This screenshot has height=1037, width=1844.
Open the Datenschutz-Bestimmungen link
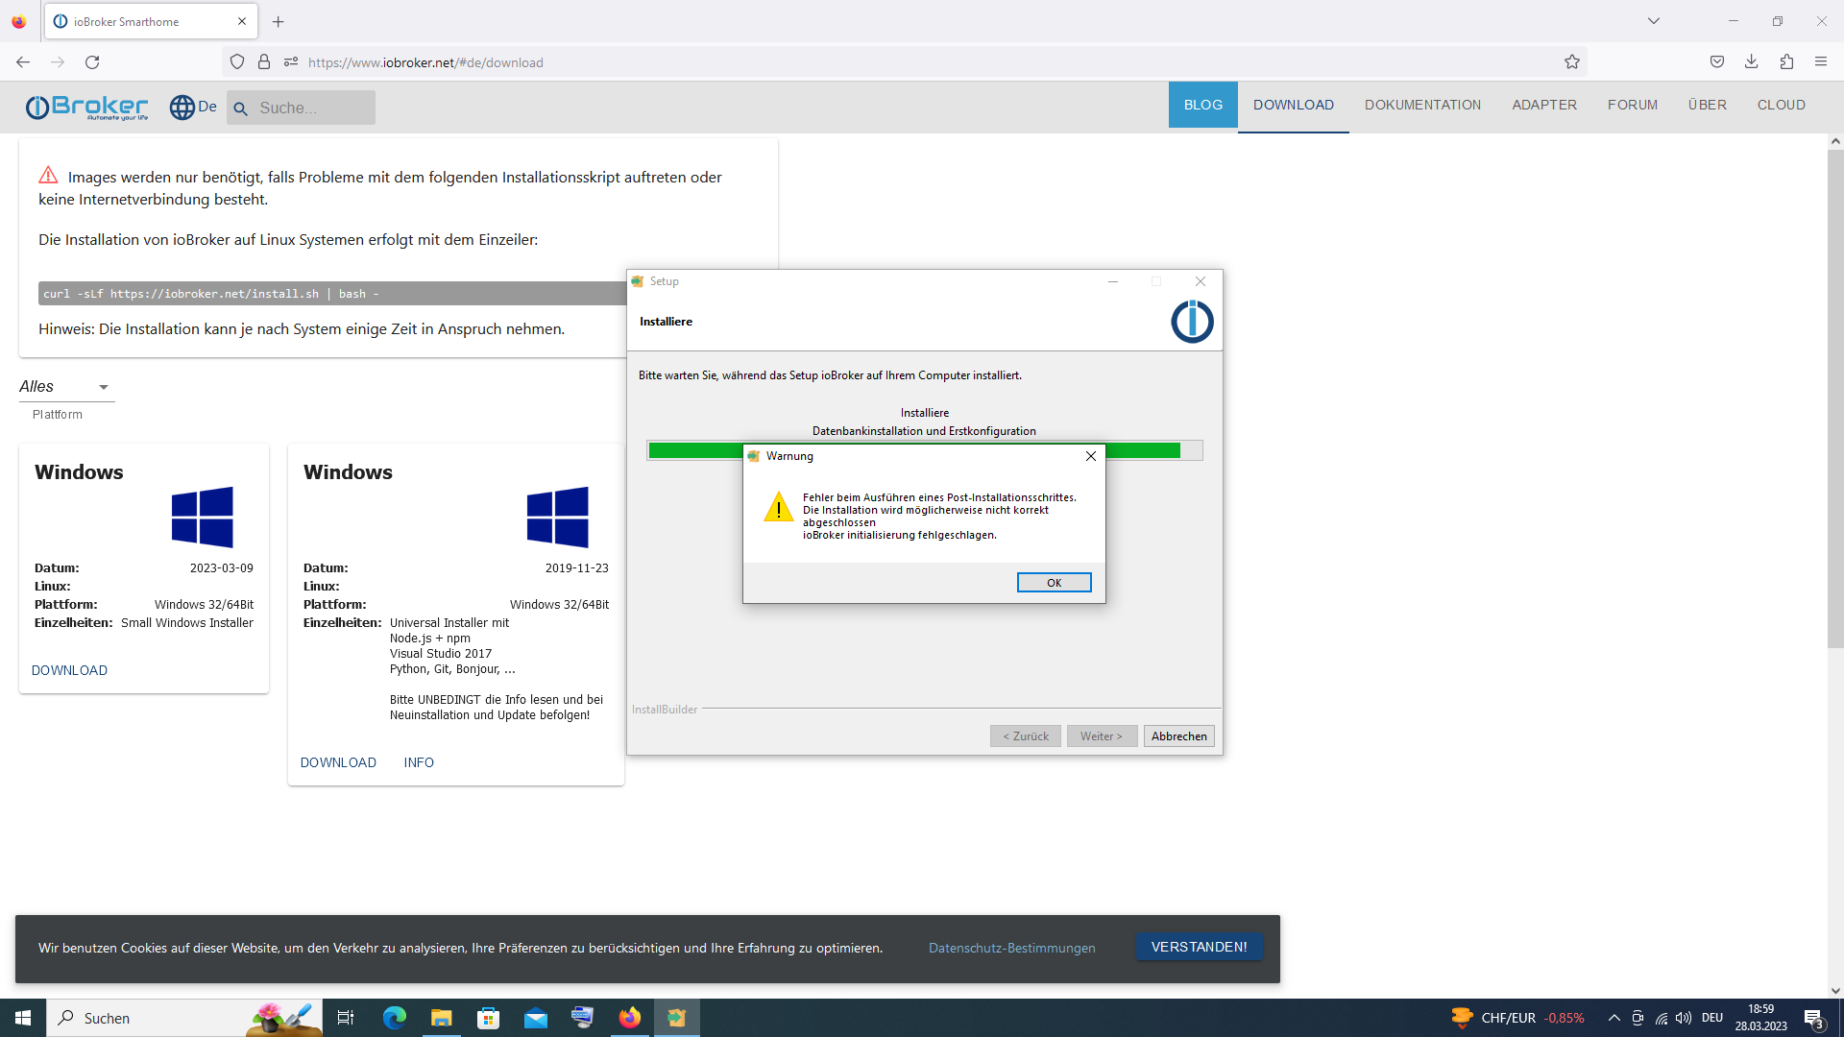click(x=1011, y=948)
